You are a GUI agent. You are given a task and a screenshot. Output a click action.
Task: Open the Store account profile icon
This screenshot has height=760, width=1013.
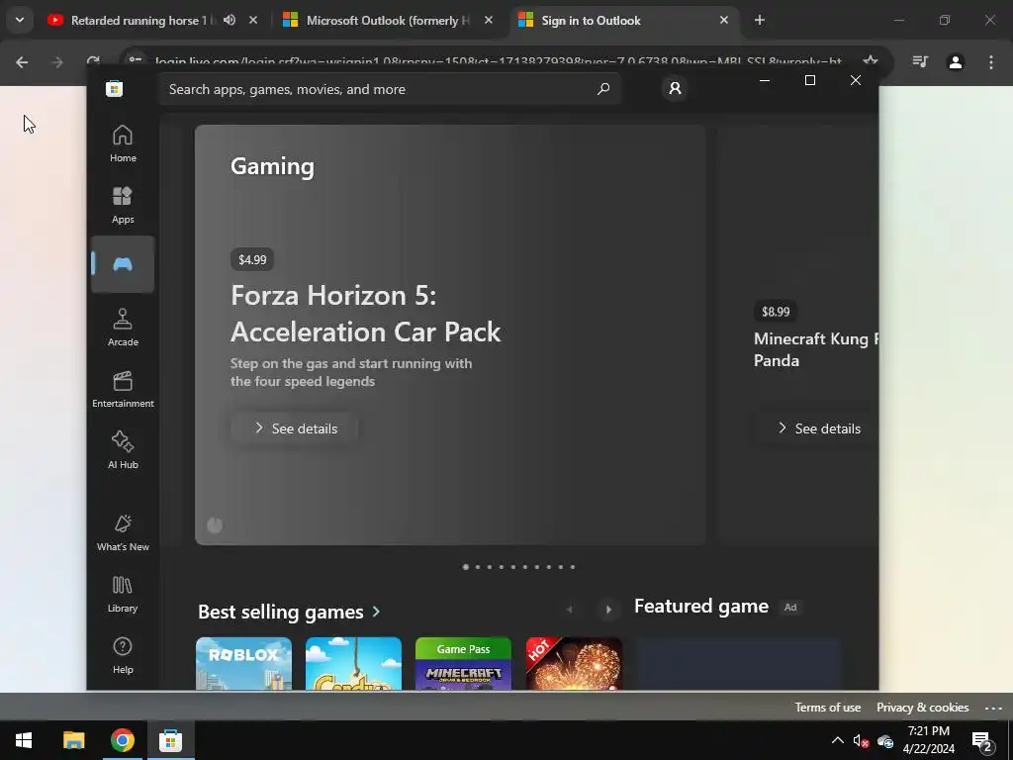point(675,88)
